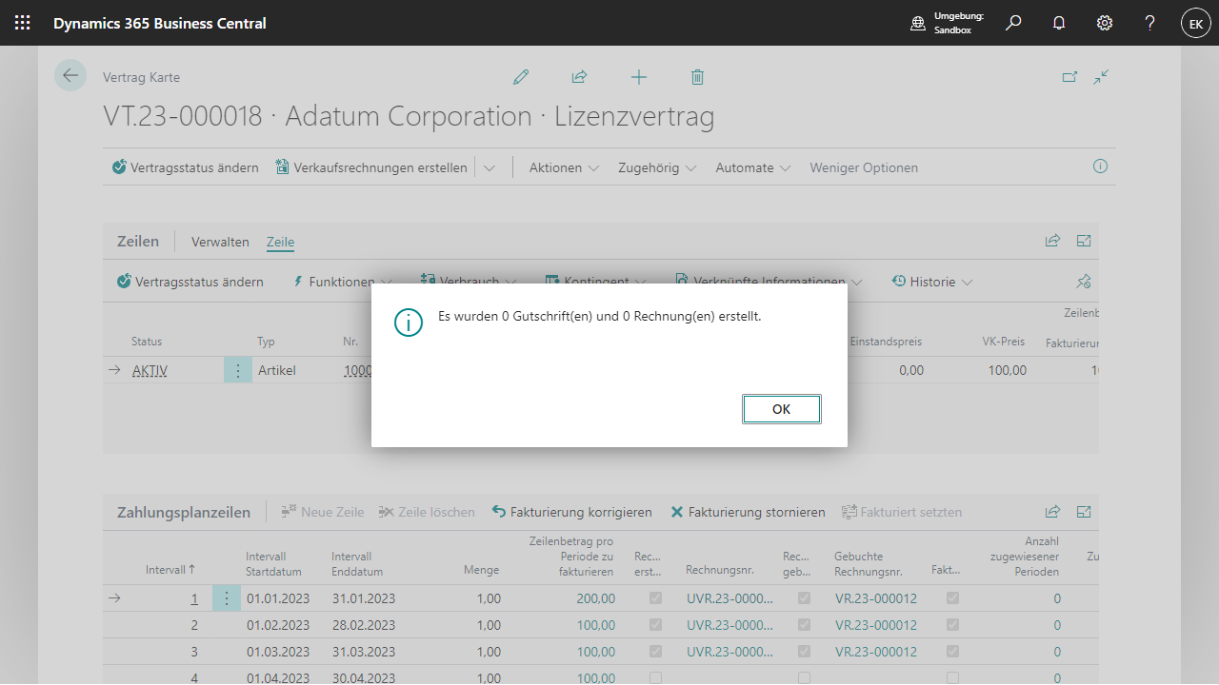
Task: Open the 200,00 amount link
Action: 596,598
